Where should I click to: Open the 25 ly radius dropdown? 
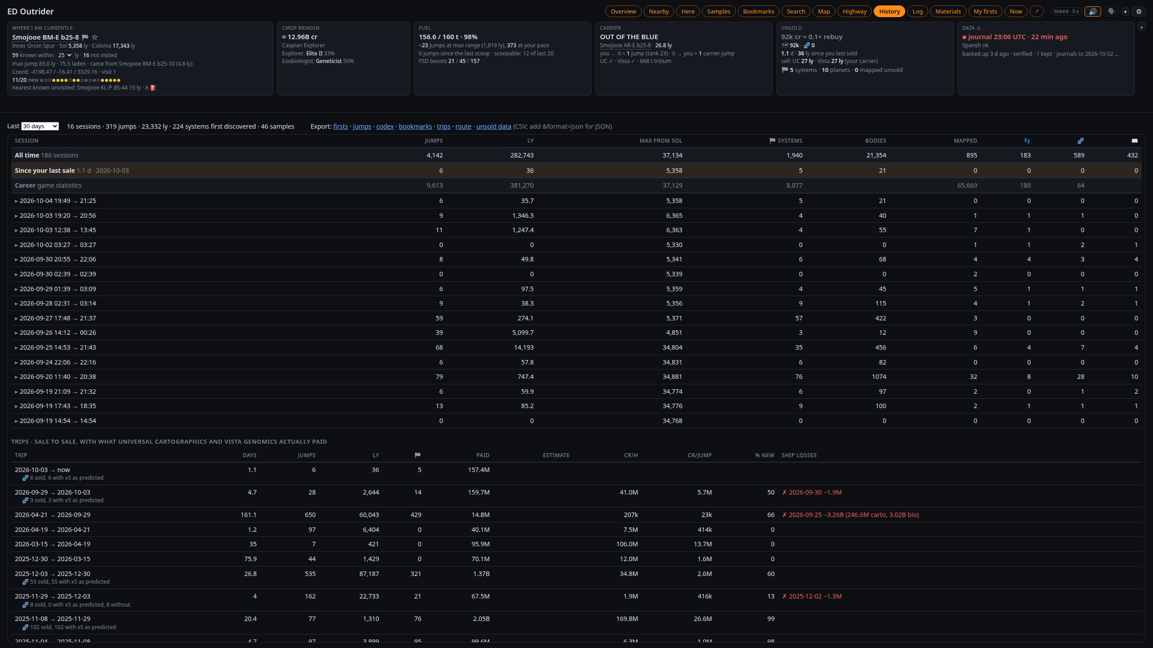point(64,55)
